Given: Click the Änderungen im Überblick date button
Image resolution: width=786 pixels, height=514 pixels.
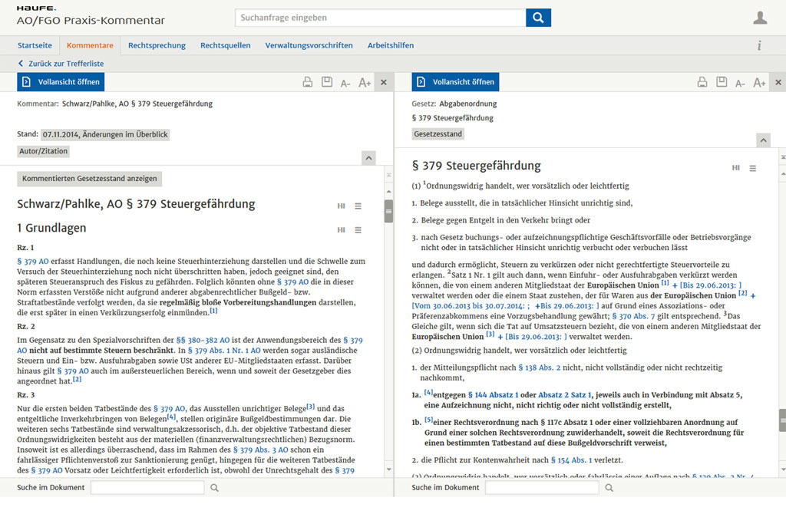Looking at the screenshot, I should pyautogui.click(x=104, y=134).
